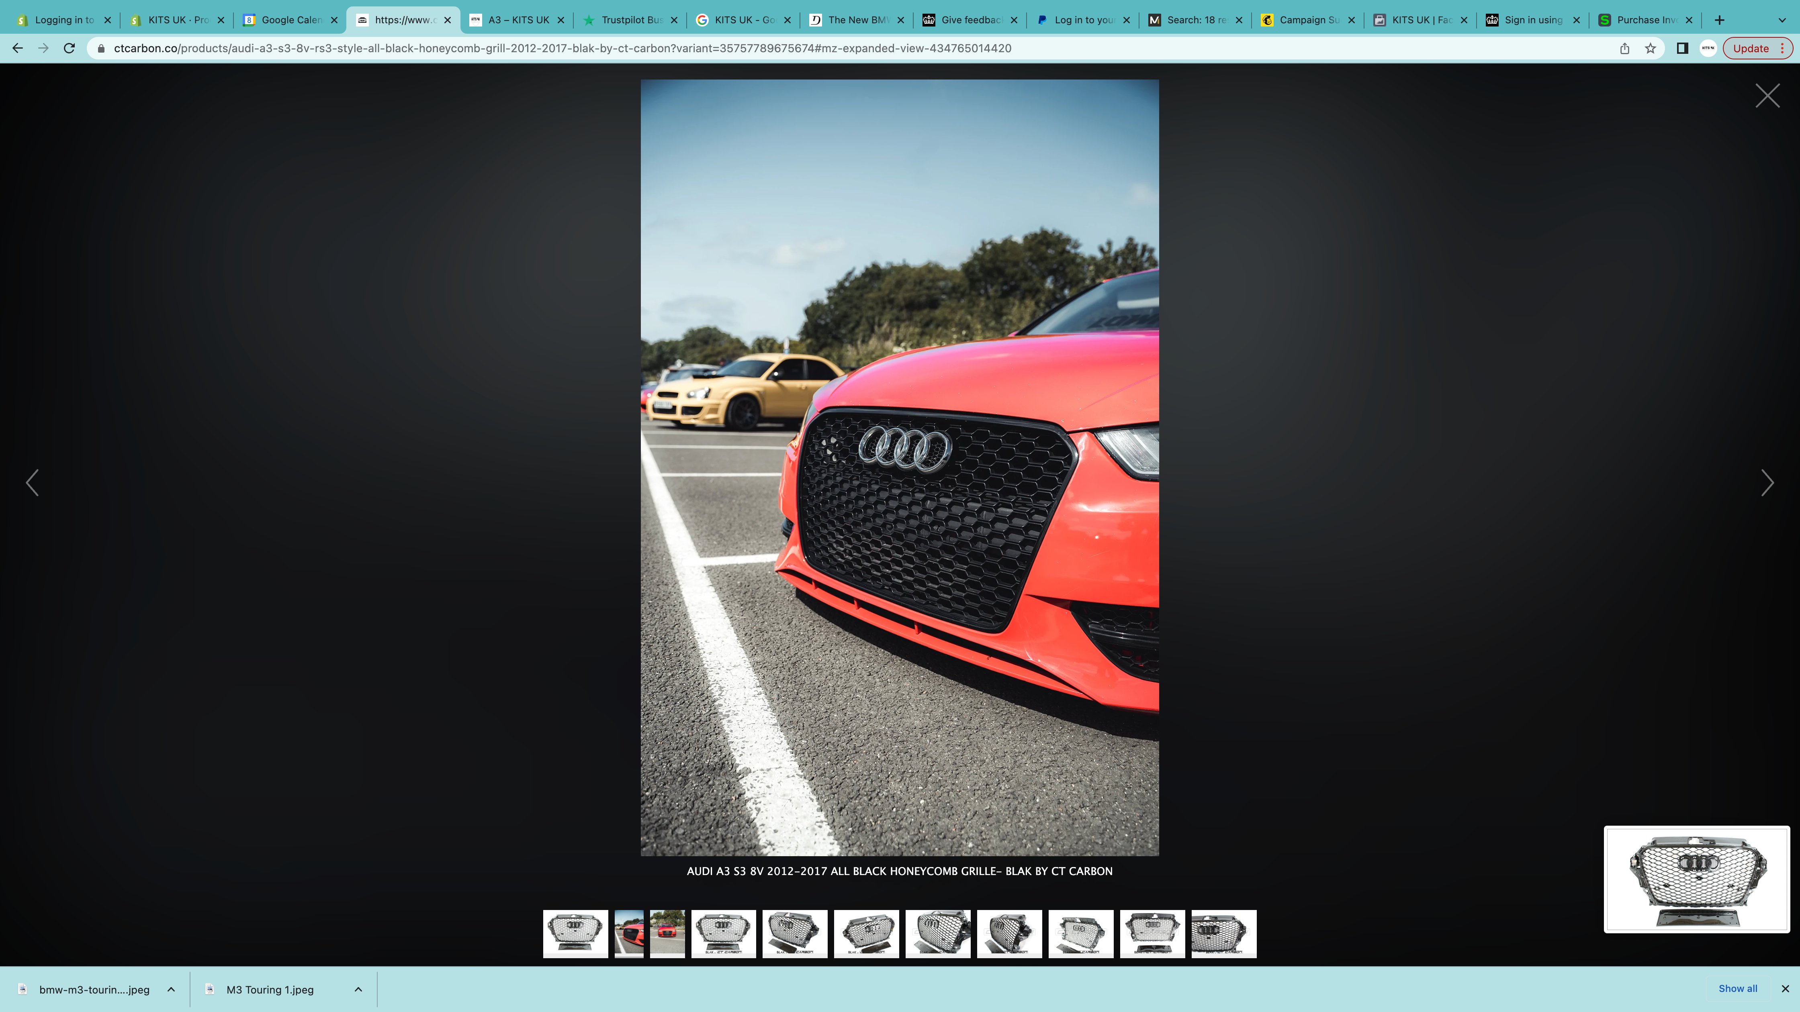Close the Google Calendar tab
1800x1012 pixels.
[334, 20]
